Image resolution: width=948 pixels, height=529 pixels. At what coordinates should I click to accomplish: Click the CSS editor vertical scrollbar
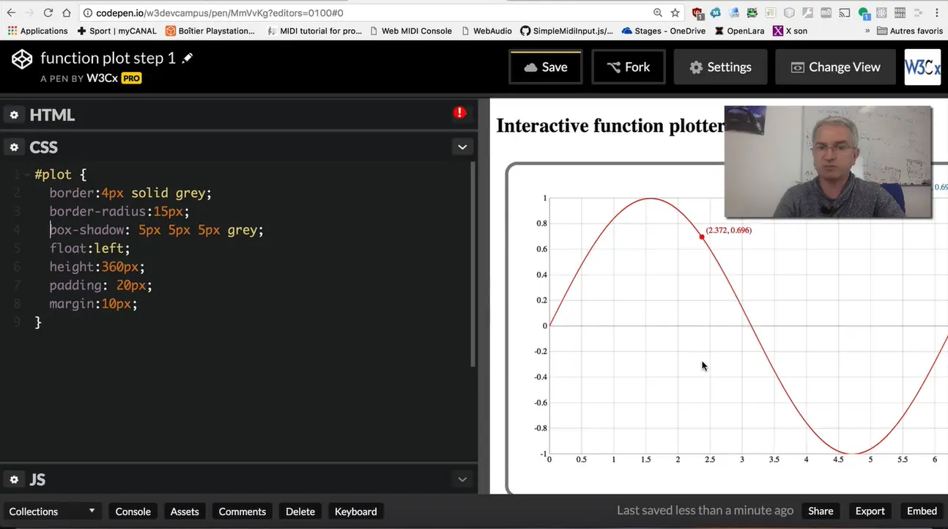(x=473, y=264)
